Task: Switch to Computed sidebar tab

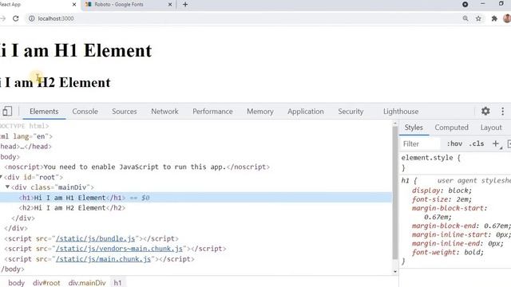Action: tap(451, 128)
